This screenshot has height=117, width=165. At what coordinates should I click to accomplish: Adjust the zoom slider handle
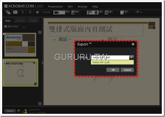(138, 12)
